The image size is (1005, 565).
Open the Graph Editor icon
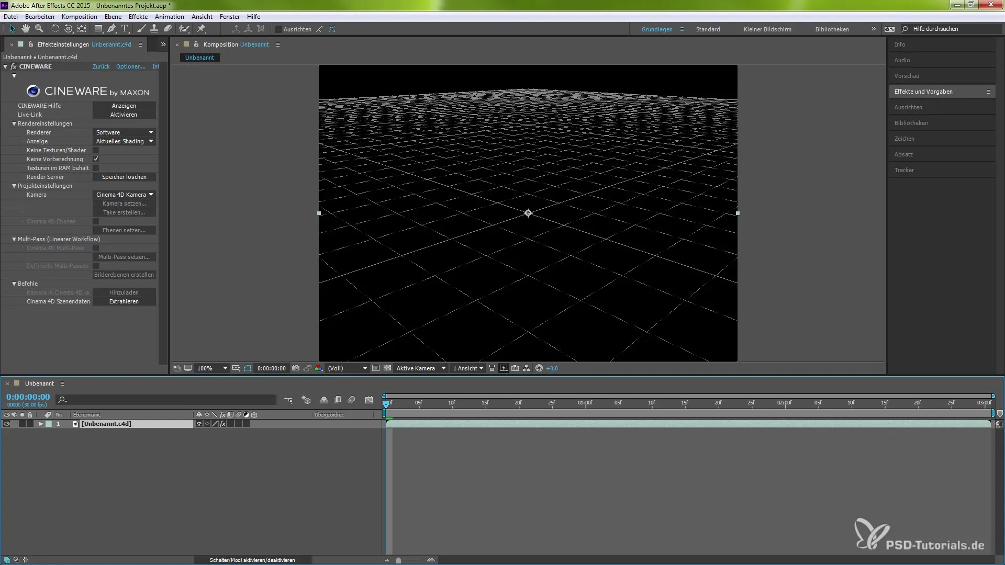369,400
